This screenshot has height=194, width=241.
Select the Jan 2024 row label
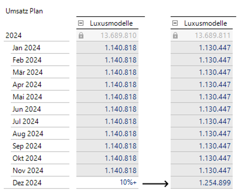pos(26,48)
